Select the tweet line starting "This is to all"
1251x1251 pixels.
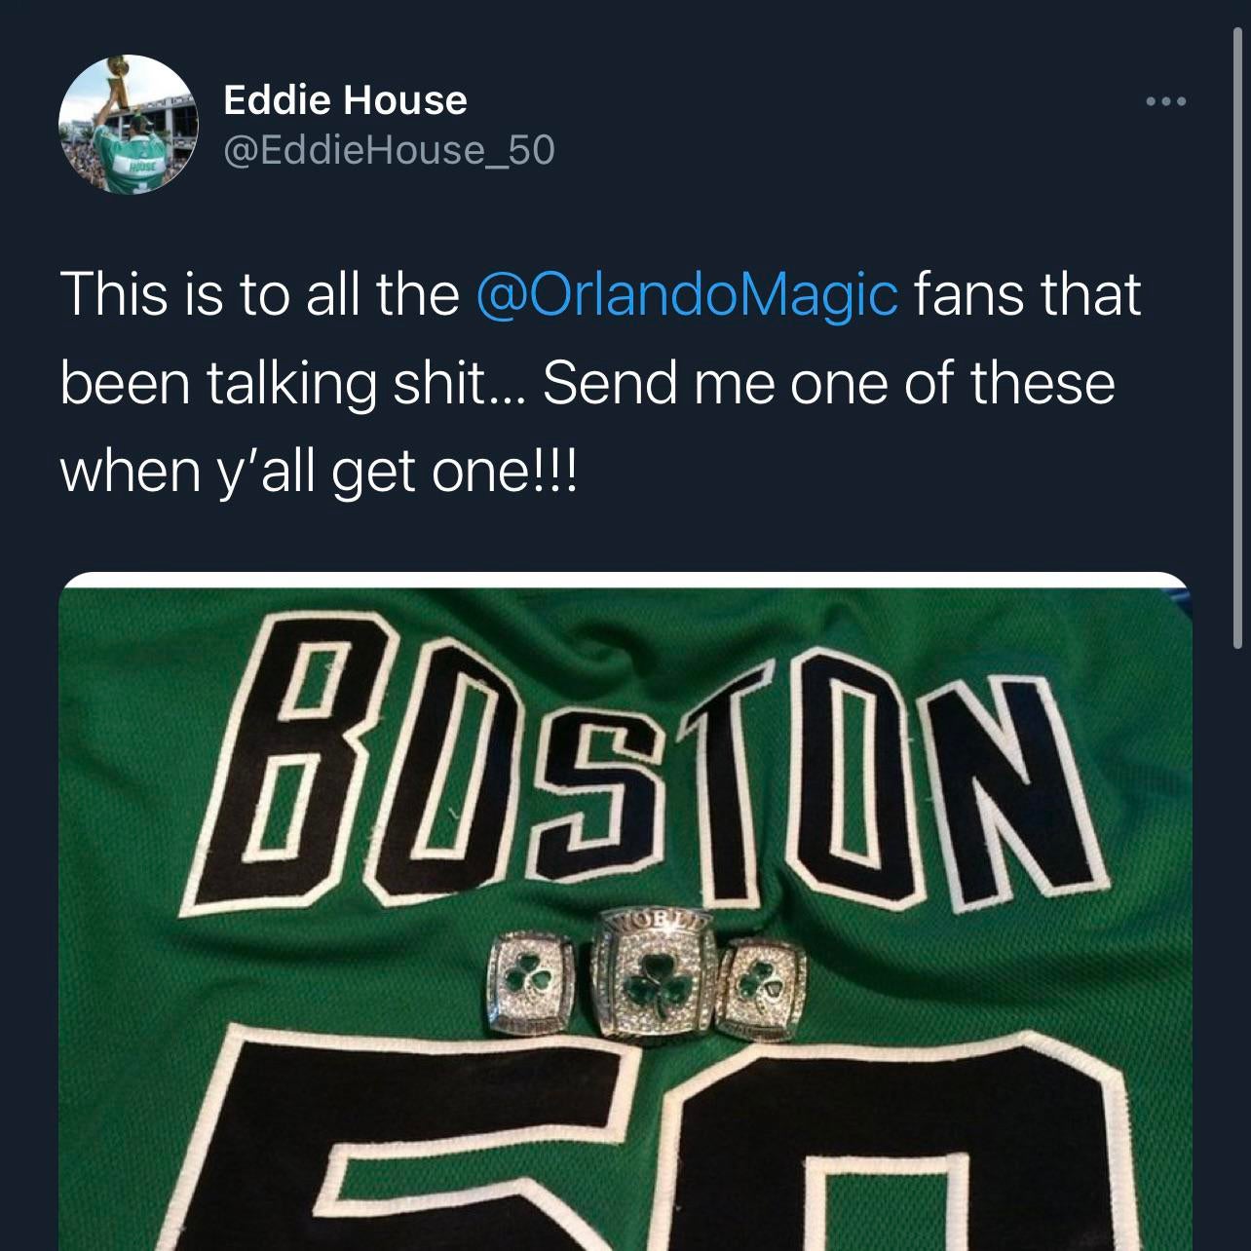click(x=600, y=294)
